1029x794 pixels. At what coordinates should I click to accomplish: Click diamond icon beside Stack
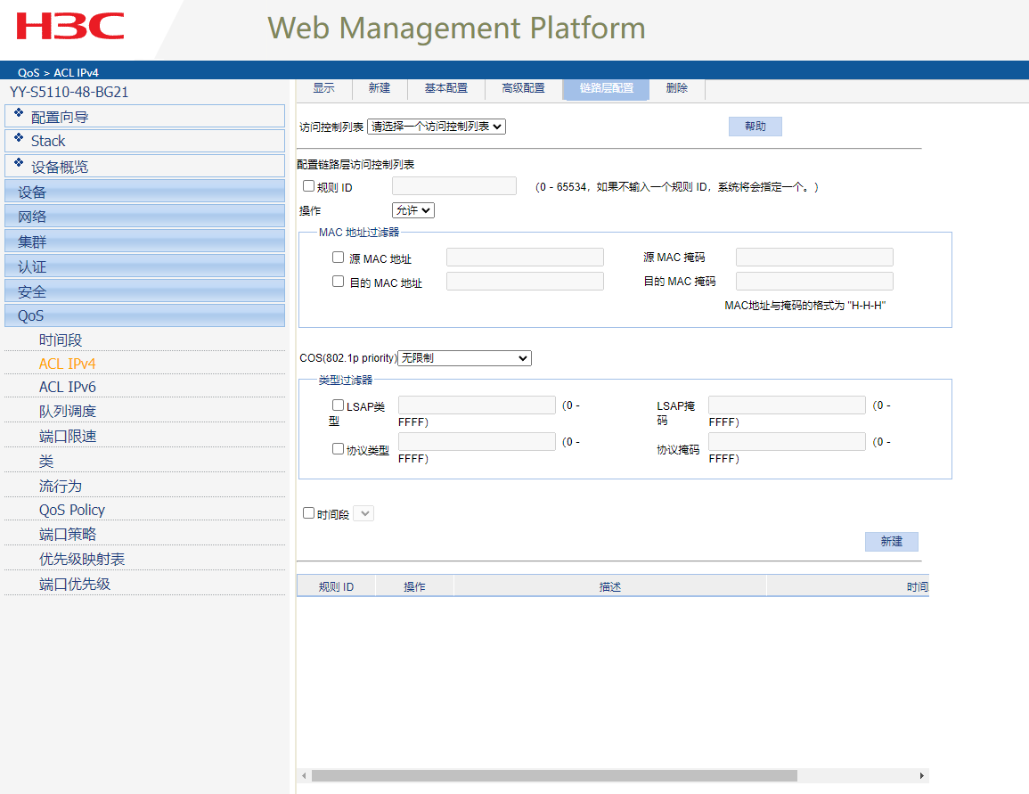click(19, 137)
